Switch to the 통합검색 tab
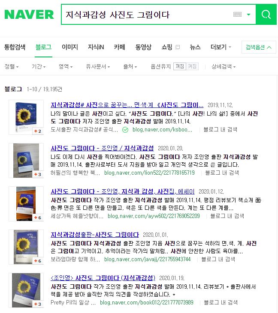Viewport: 278px width, 313px height. coord(15,47)
